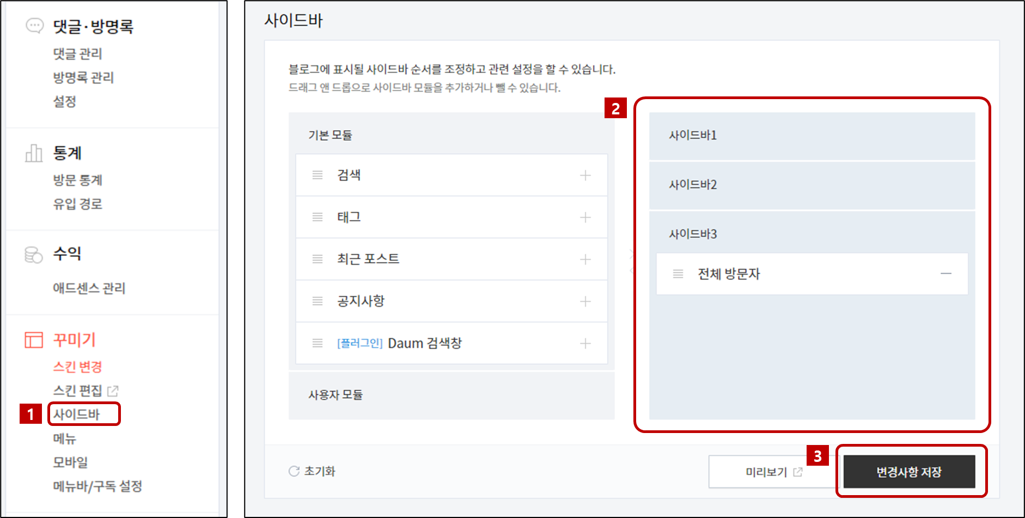The image size is (1025, 518).
Task: Click the 꾸미기 section heading
Action: click(x=74, y=340)
